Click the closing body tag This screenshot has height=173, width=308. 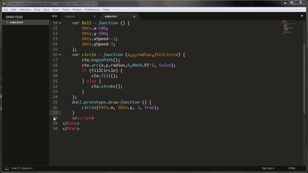pyautogui.click(x=71, y=124)
